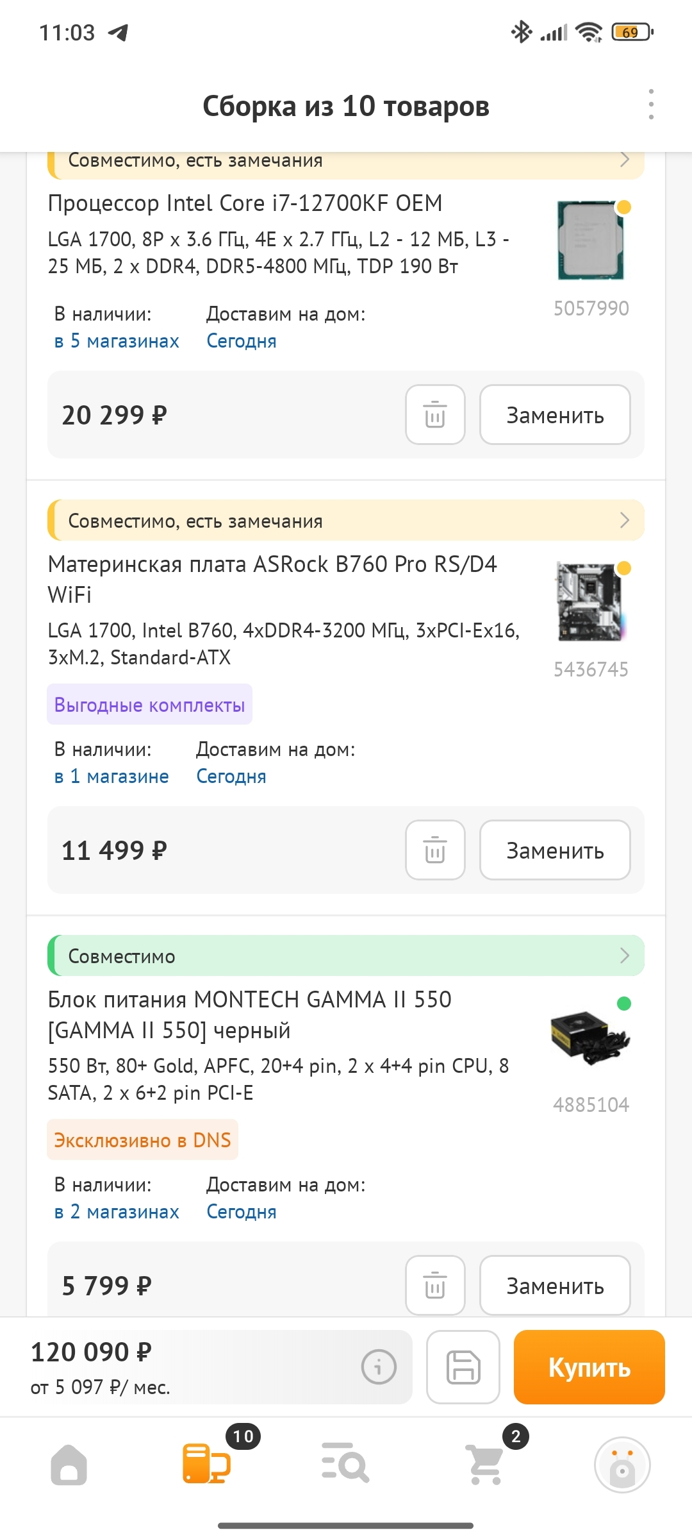Delete the MONTECH GAMMA II power supply
The width and height of the screenshot is (692, 1539).
point(435,1285)
